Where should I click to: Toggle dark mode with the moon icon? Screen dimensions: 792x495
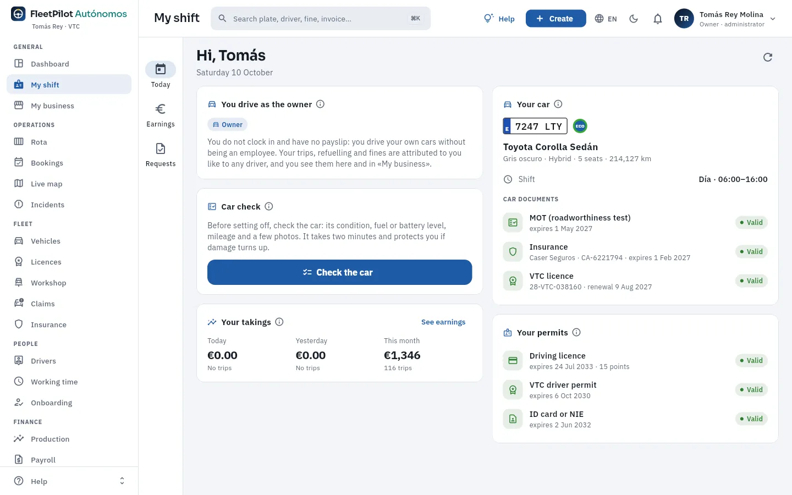click(634, 19)
